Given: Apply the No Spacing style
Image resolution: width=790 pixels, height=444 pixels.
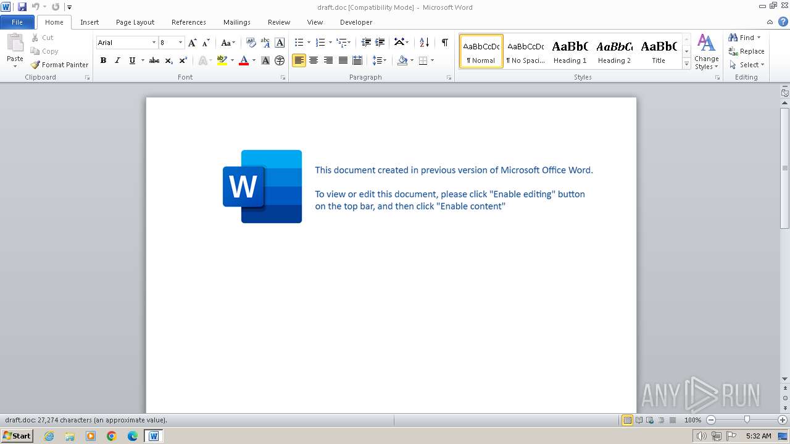Looking at the screenshot, I should 525,51.
